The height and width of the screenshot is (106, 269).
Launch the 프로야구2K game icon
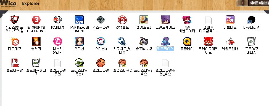15,63
